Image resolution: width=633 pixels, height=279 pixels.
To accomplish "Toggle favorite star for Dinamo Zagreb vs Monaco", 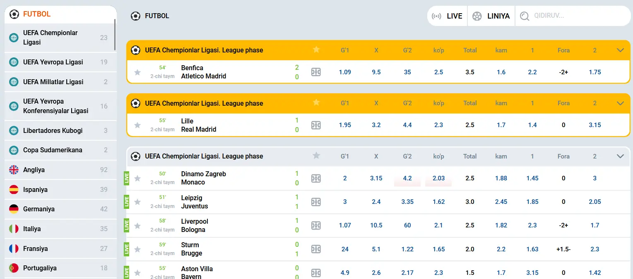I will 137,178.
